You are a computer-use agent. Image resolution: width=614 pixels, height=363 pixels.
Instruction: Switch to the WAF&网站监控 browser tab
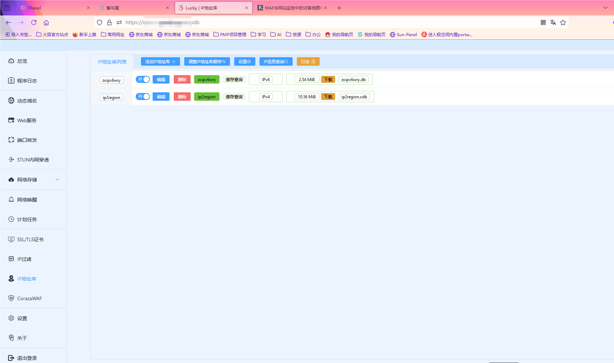tap(292, 8)
